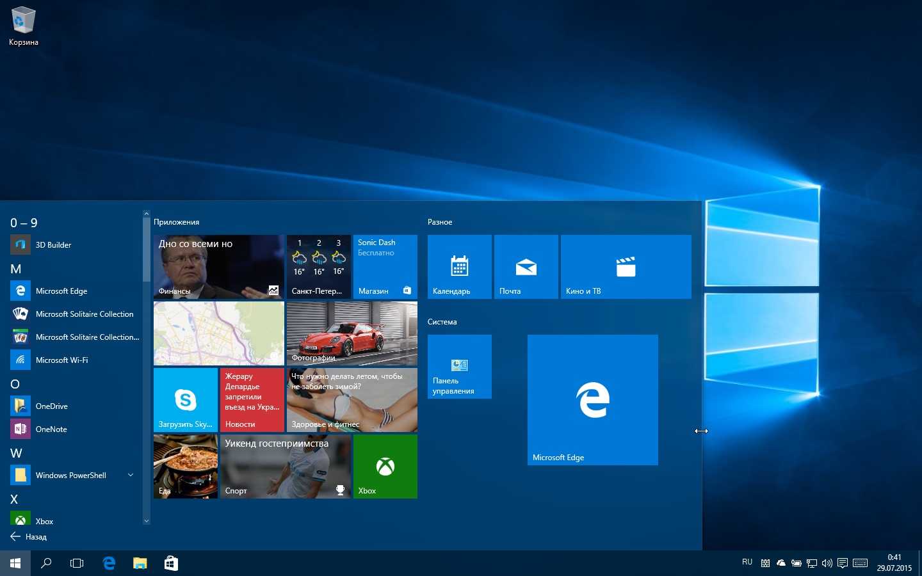
Task: Click the Приложения group title
Action: pos(176,222)
